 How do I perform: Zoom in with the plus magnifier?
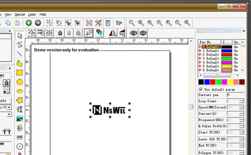click(x=151, y=23)
